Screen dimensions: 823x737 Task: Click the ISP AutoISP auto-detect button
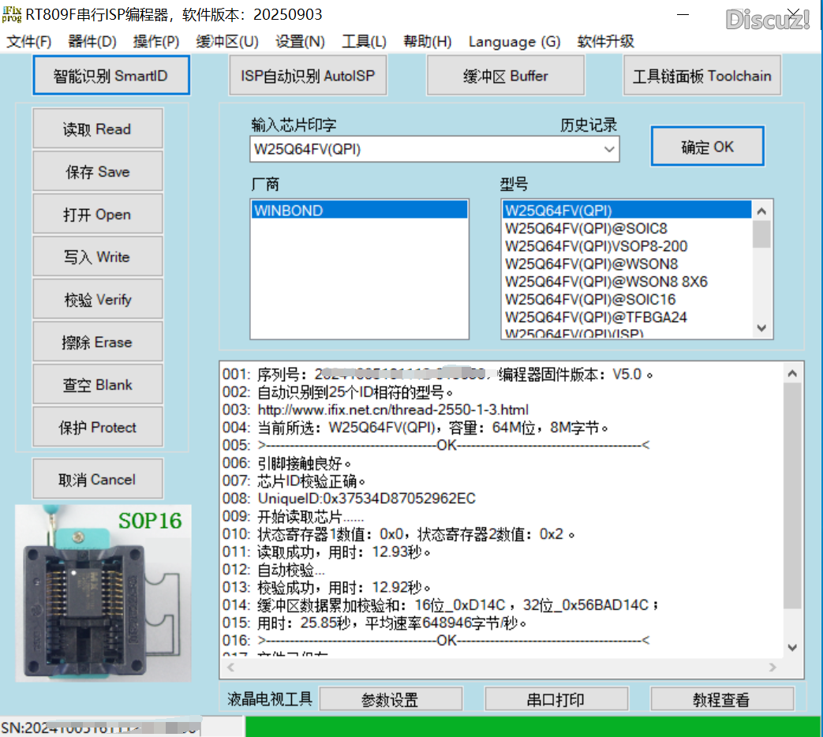coord(308,76)
